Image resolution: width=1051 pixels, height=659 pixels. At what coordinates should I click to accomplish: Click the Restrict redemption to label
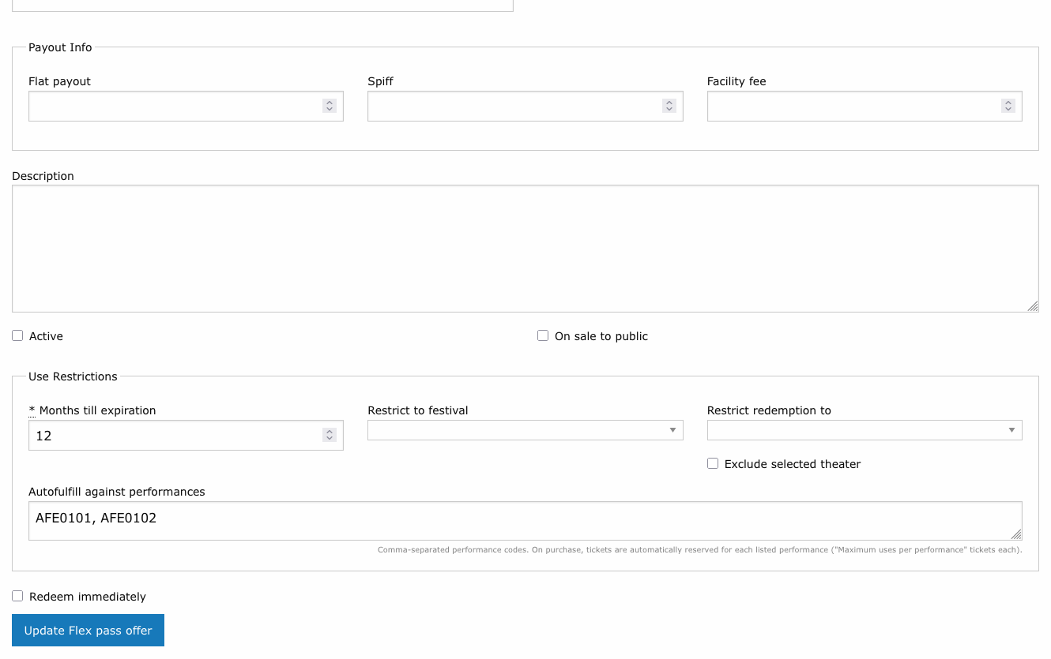769,410
